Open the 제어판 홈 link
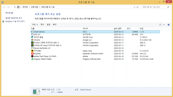The height and width of the screenshot is (97, 173). [x=9, y=13]
